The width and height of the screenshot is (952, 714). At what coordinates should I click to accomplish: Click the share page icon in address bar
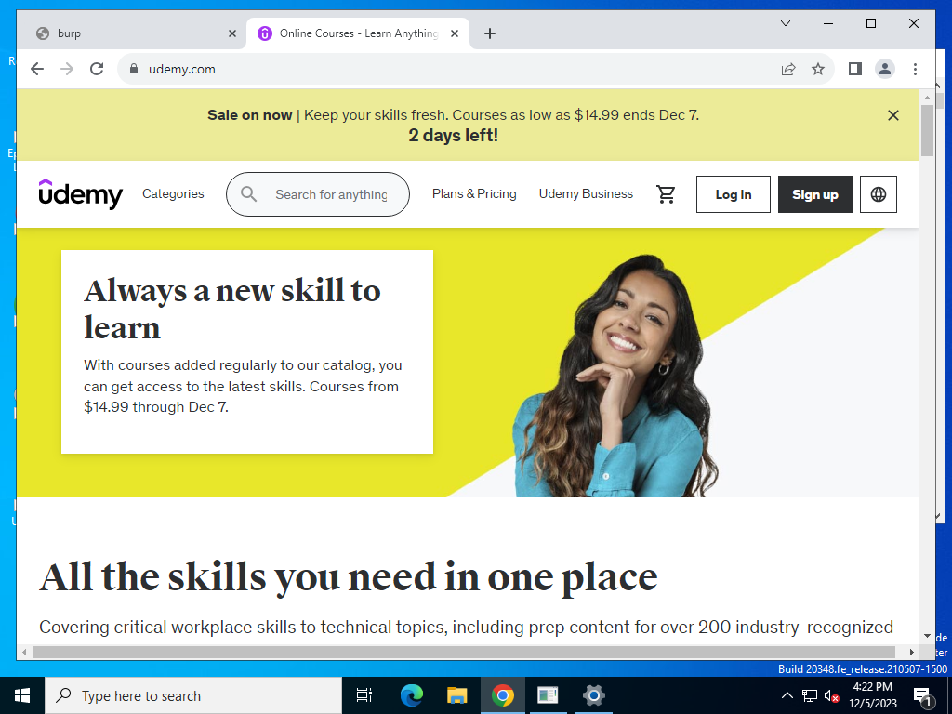click(x=788, y=69)
